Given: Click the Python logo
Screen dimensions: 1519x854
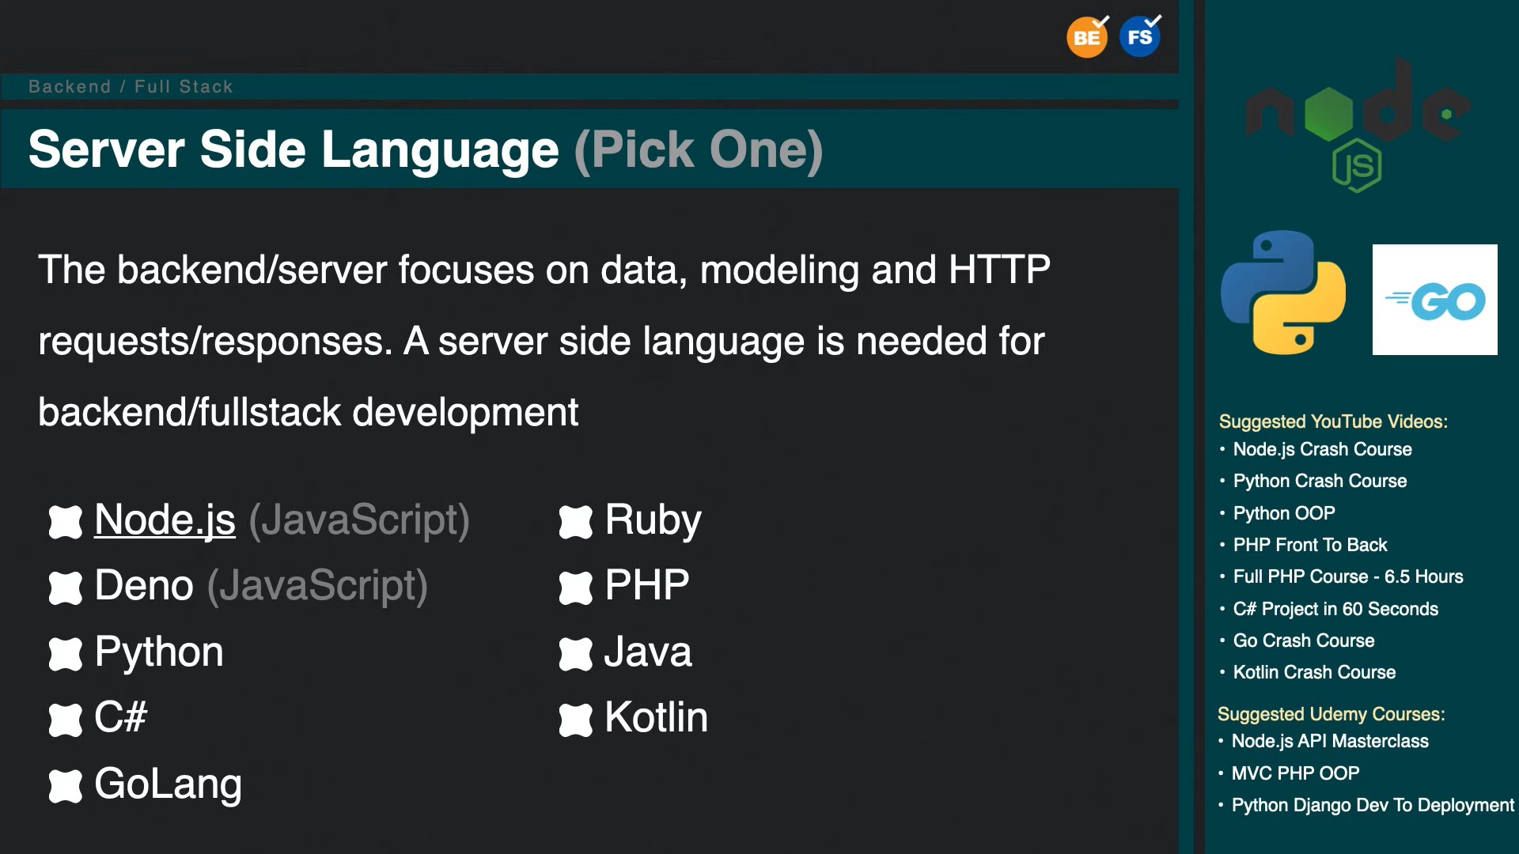Looking at the screenshot, I should [x=1282, y=293].
